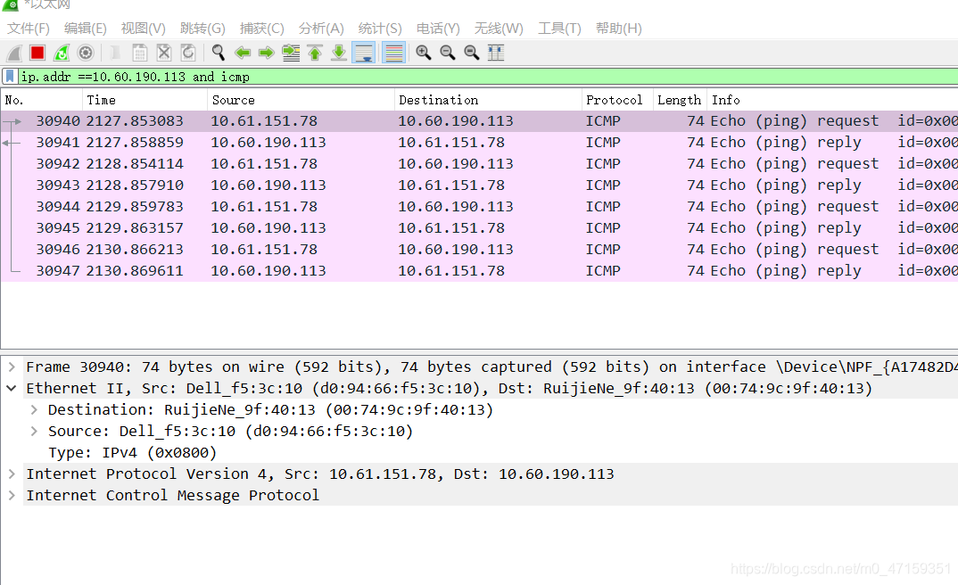Reload the capture file icon
Screen dimensions: 958x585
click(x=188, y=54)
